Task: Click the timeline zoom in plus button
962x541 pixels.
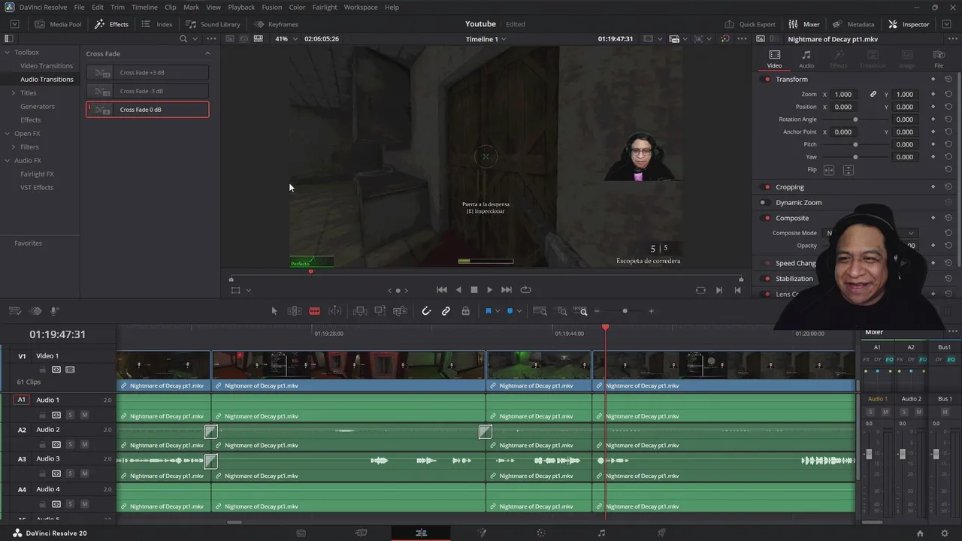Action: (651, 311)
